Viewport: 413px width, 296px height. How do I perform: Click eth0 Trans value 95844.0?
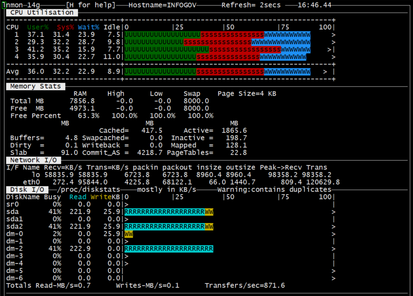pos(93,182)
